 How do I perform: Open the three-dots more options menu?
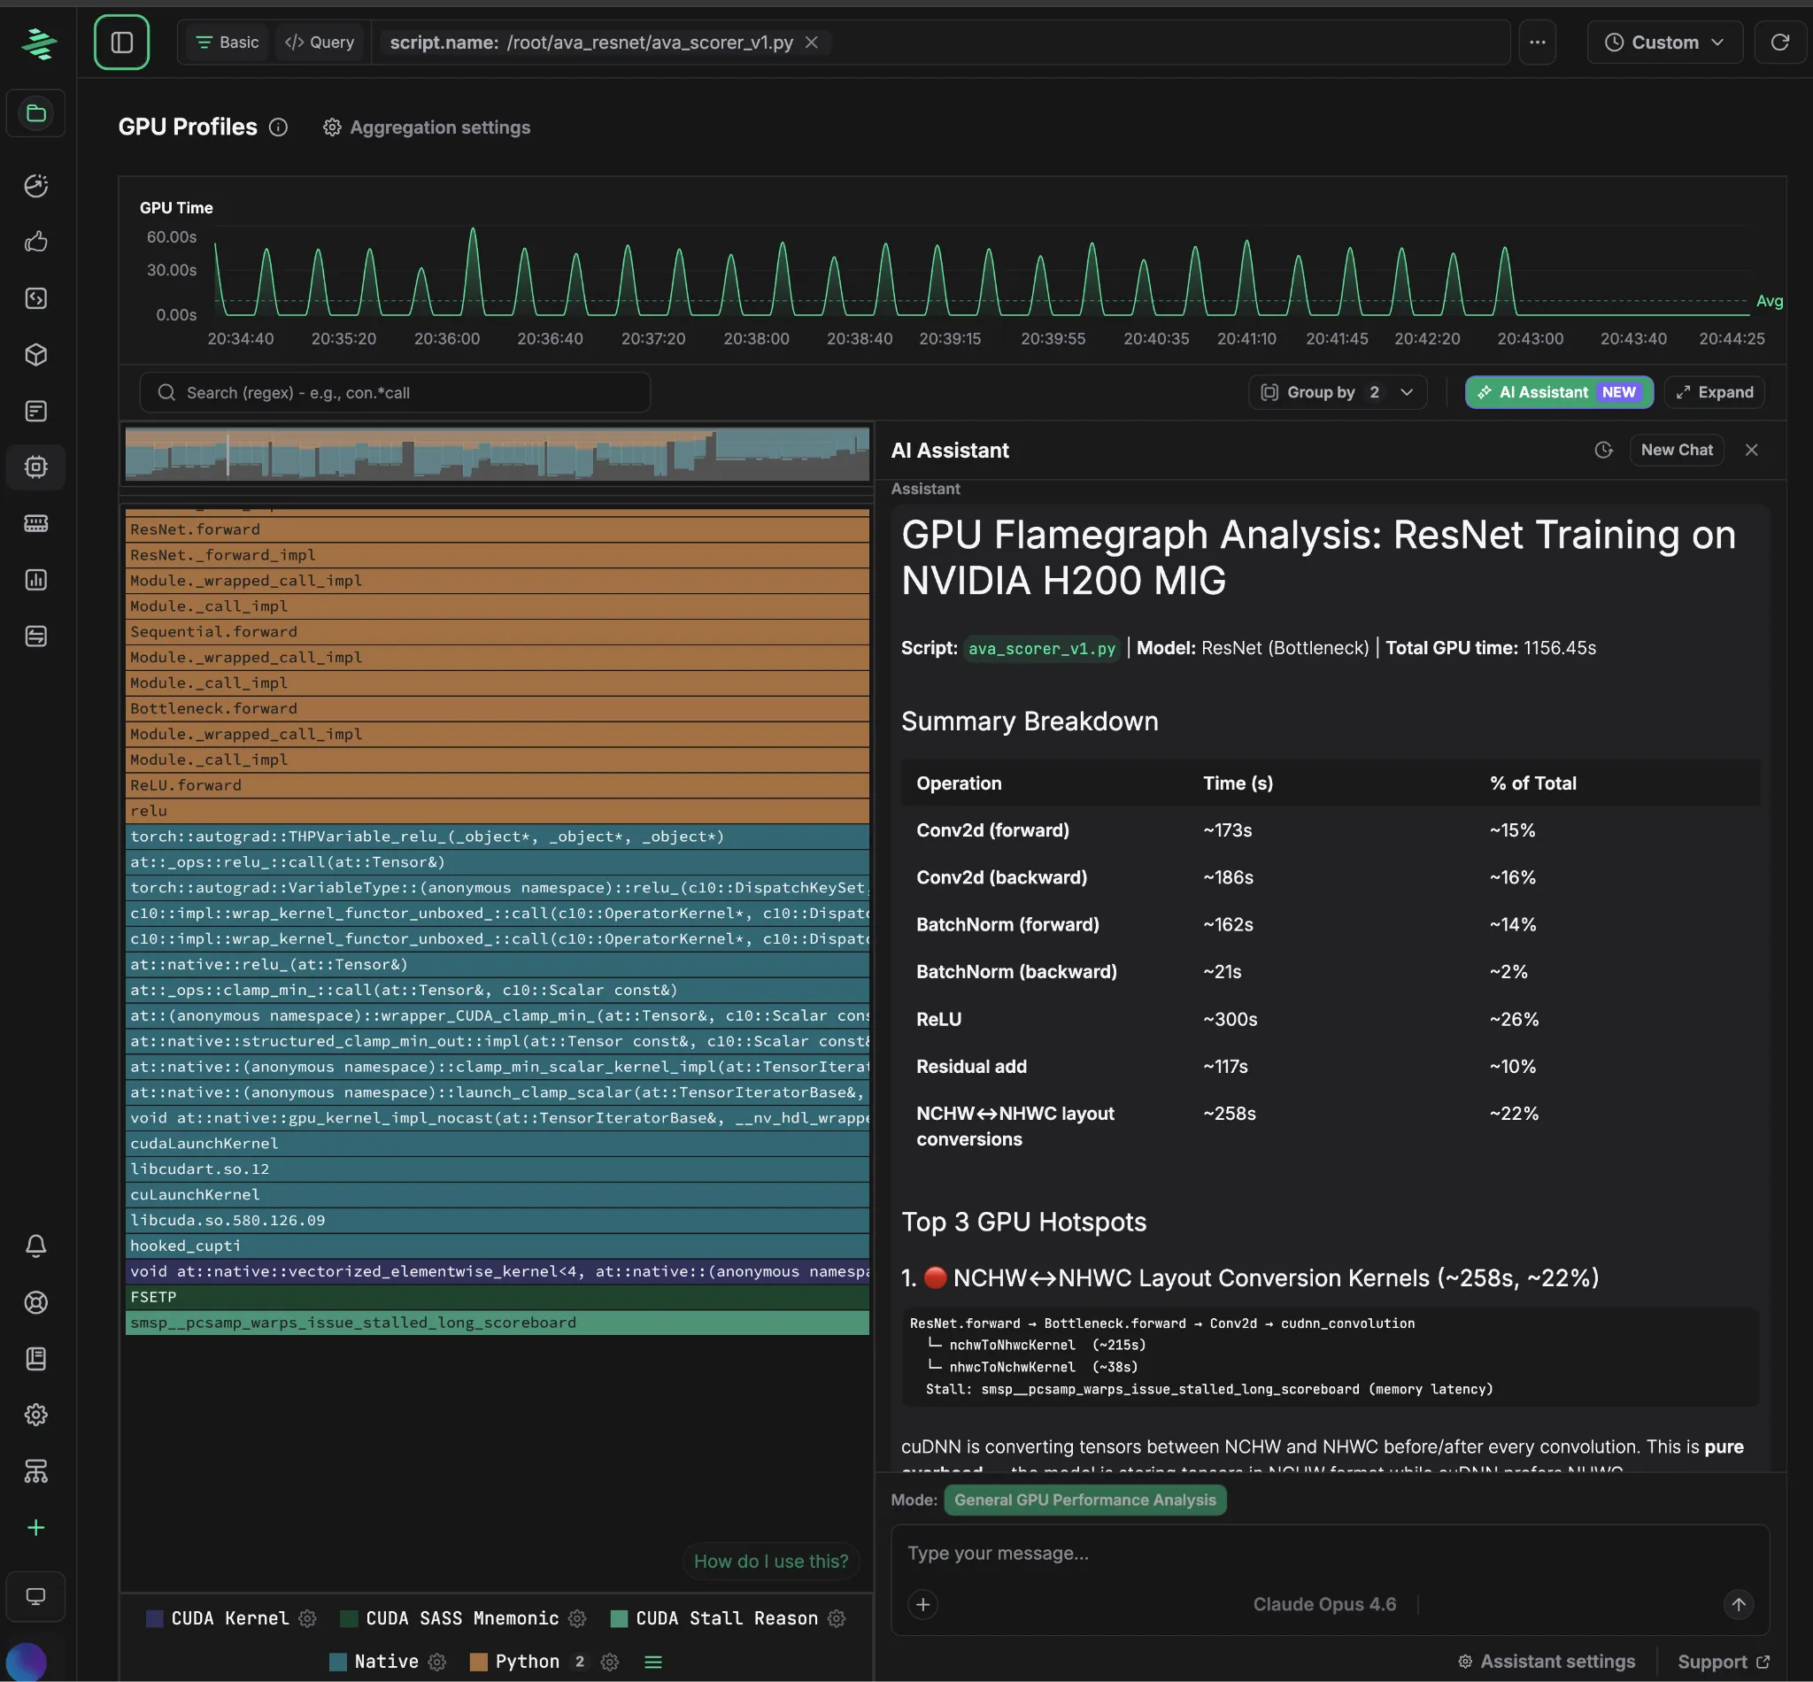click(x=1537, y=42)
